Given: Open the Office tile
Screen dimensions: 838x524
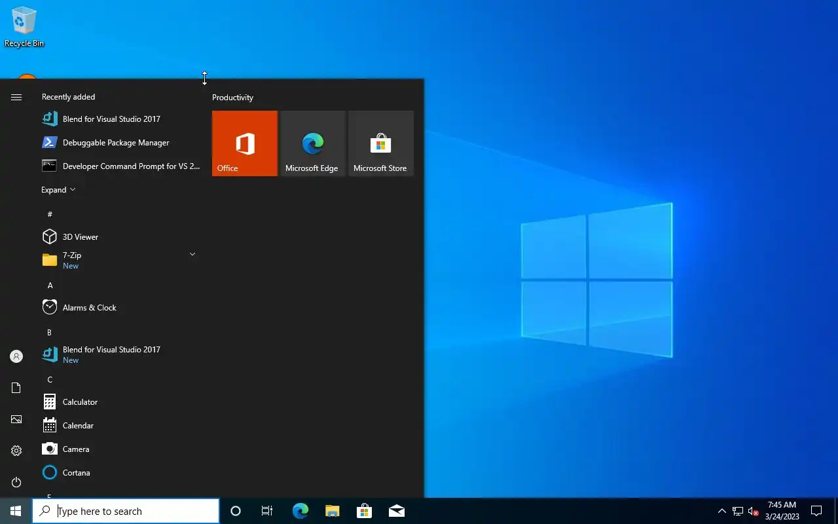Looking at the screenshot, I should click(x=245, y=143).
